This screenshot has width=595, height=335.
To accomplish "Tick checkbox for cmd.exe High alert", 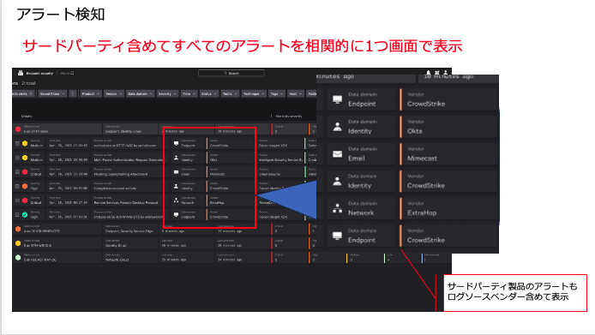I will coord(17,215).
